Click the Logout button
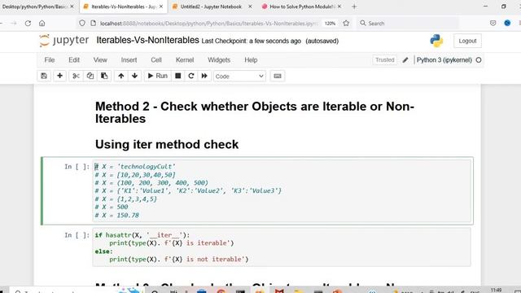 pyautogui.click(x=467, y=41)
